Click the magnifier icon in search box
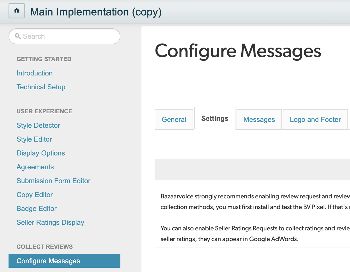Screen dimensions: 350x272 pyautogui.click(x=18, y=36)
